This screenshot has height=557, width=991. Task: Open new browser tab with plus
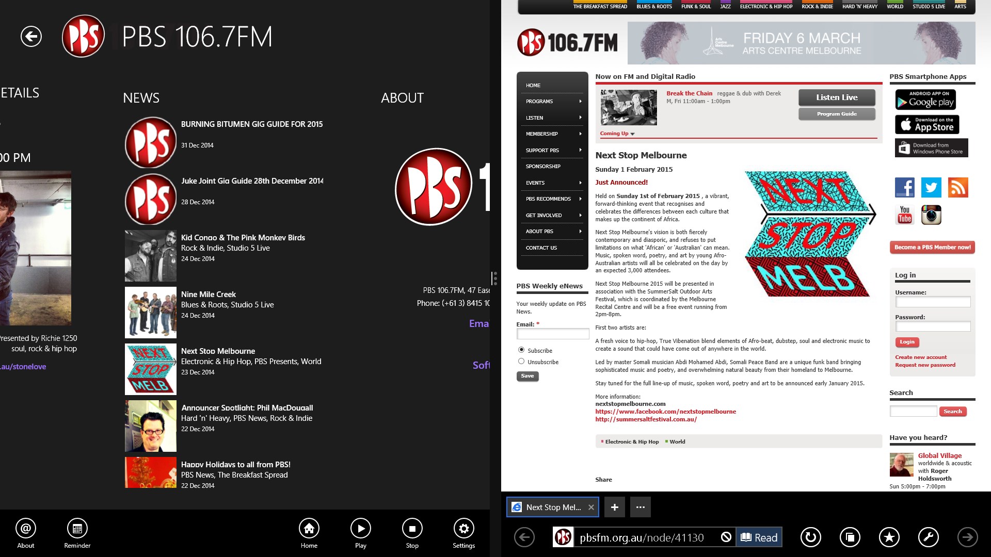(x=614, y=507)
